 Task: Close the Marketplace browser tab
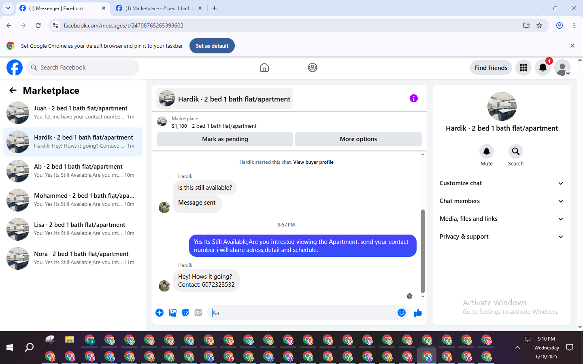pyautogui.click(x=200, y=8)
